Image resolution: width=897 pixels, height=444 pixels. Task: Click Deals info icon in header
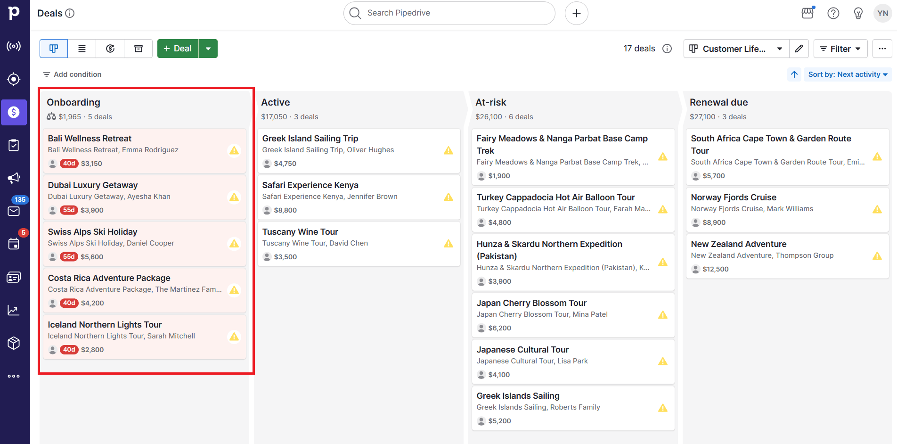pyautogui.click(x=70, y=13)
